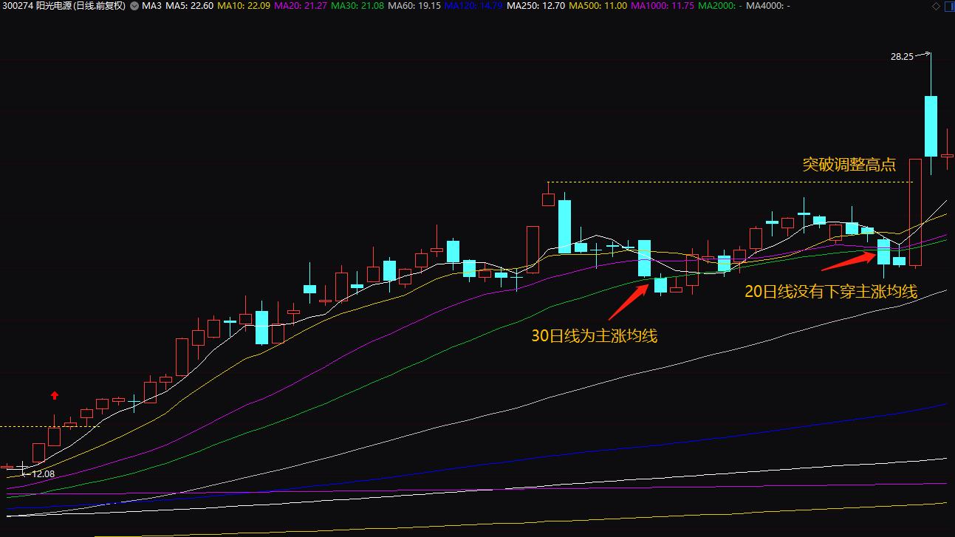Toggle the side panel layout icon

948,6
